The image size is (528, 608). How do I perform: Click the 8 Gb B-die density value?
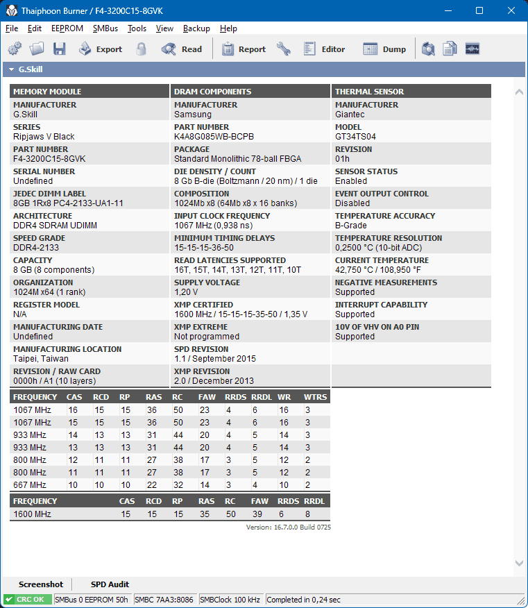coord(246,181)
